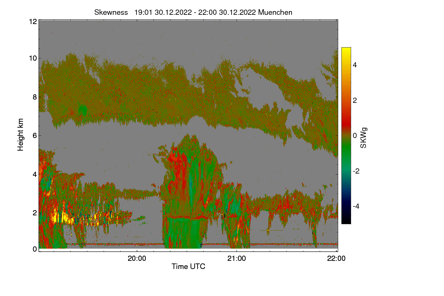This screenshot has width=444, height=296.
Task: Click the yellow top of the colorbar
Action: click(346, 50)
